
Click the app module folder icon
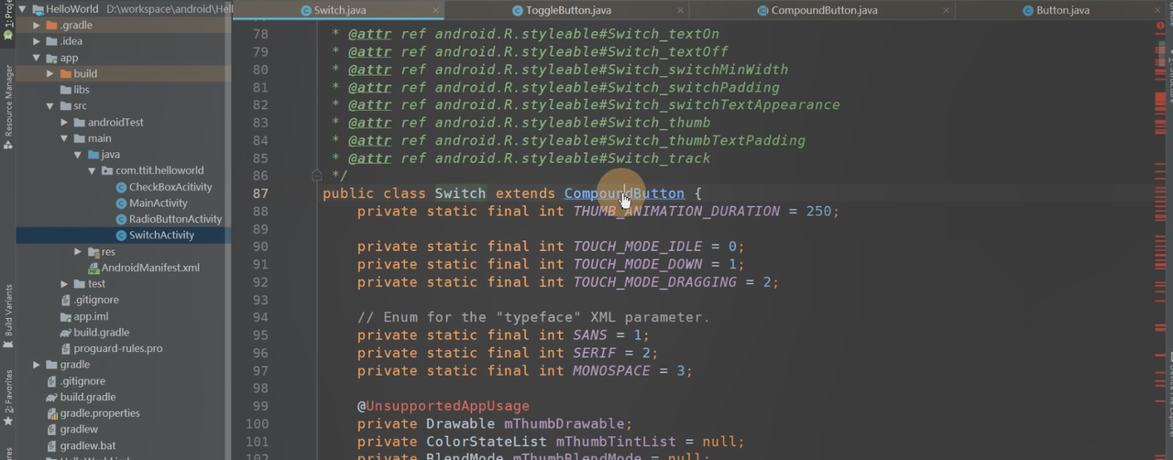click(51, 58)
